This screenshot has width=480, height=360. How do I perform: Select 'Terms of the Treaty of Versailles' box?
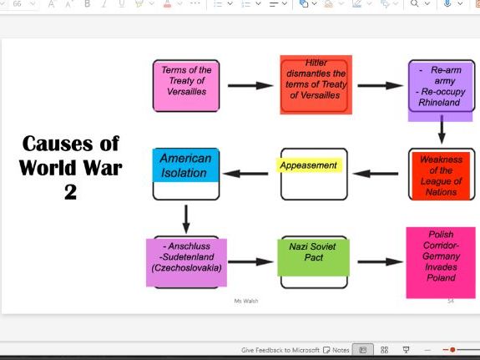pos(186,86)
